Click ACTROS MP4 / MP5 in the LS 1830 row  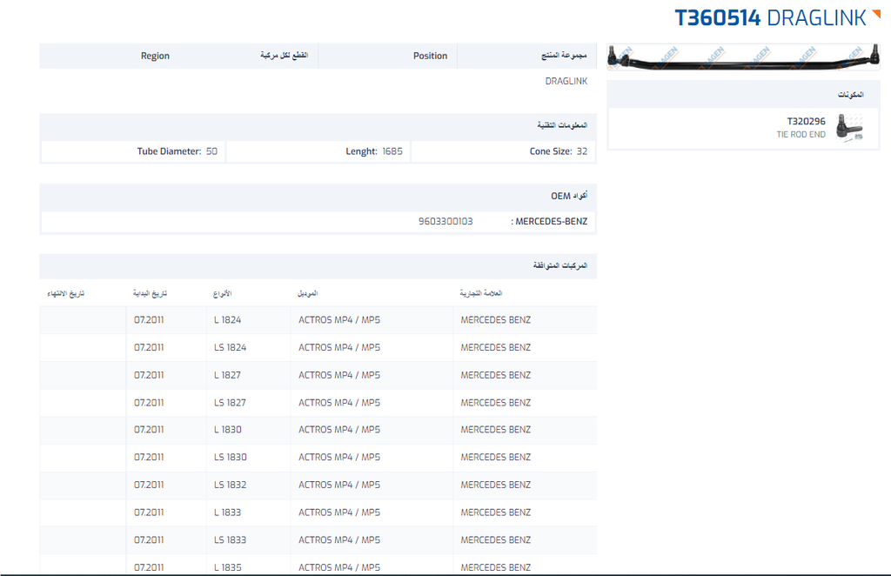[x=339, y=457]
